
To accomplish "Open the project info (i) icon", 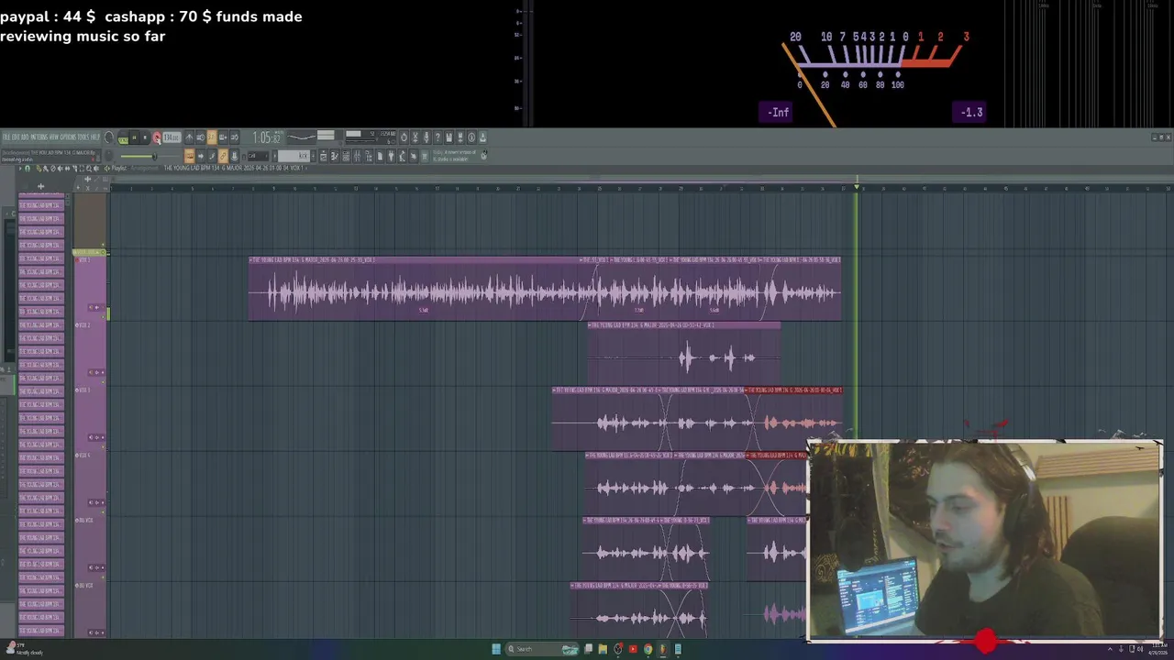I will point(471,137).
